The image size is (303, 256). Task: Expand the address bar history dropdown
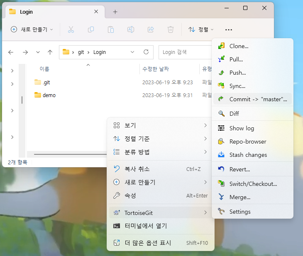132,52
